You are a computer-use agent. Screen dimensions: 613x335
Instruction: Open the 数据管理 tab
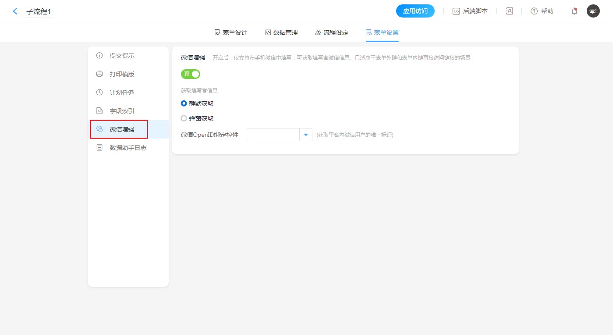tap(281, 32)
